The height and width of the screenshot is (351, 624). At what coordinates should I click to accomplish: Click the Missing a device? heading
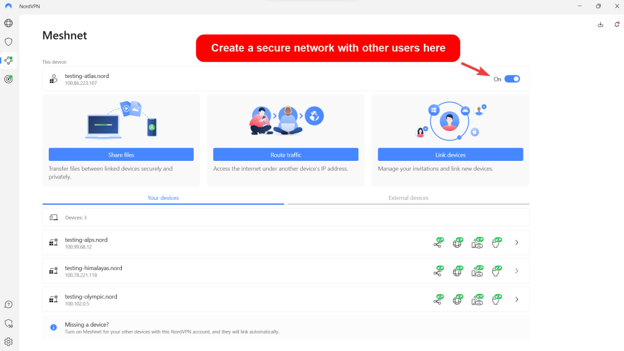(x=87, y=325)
